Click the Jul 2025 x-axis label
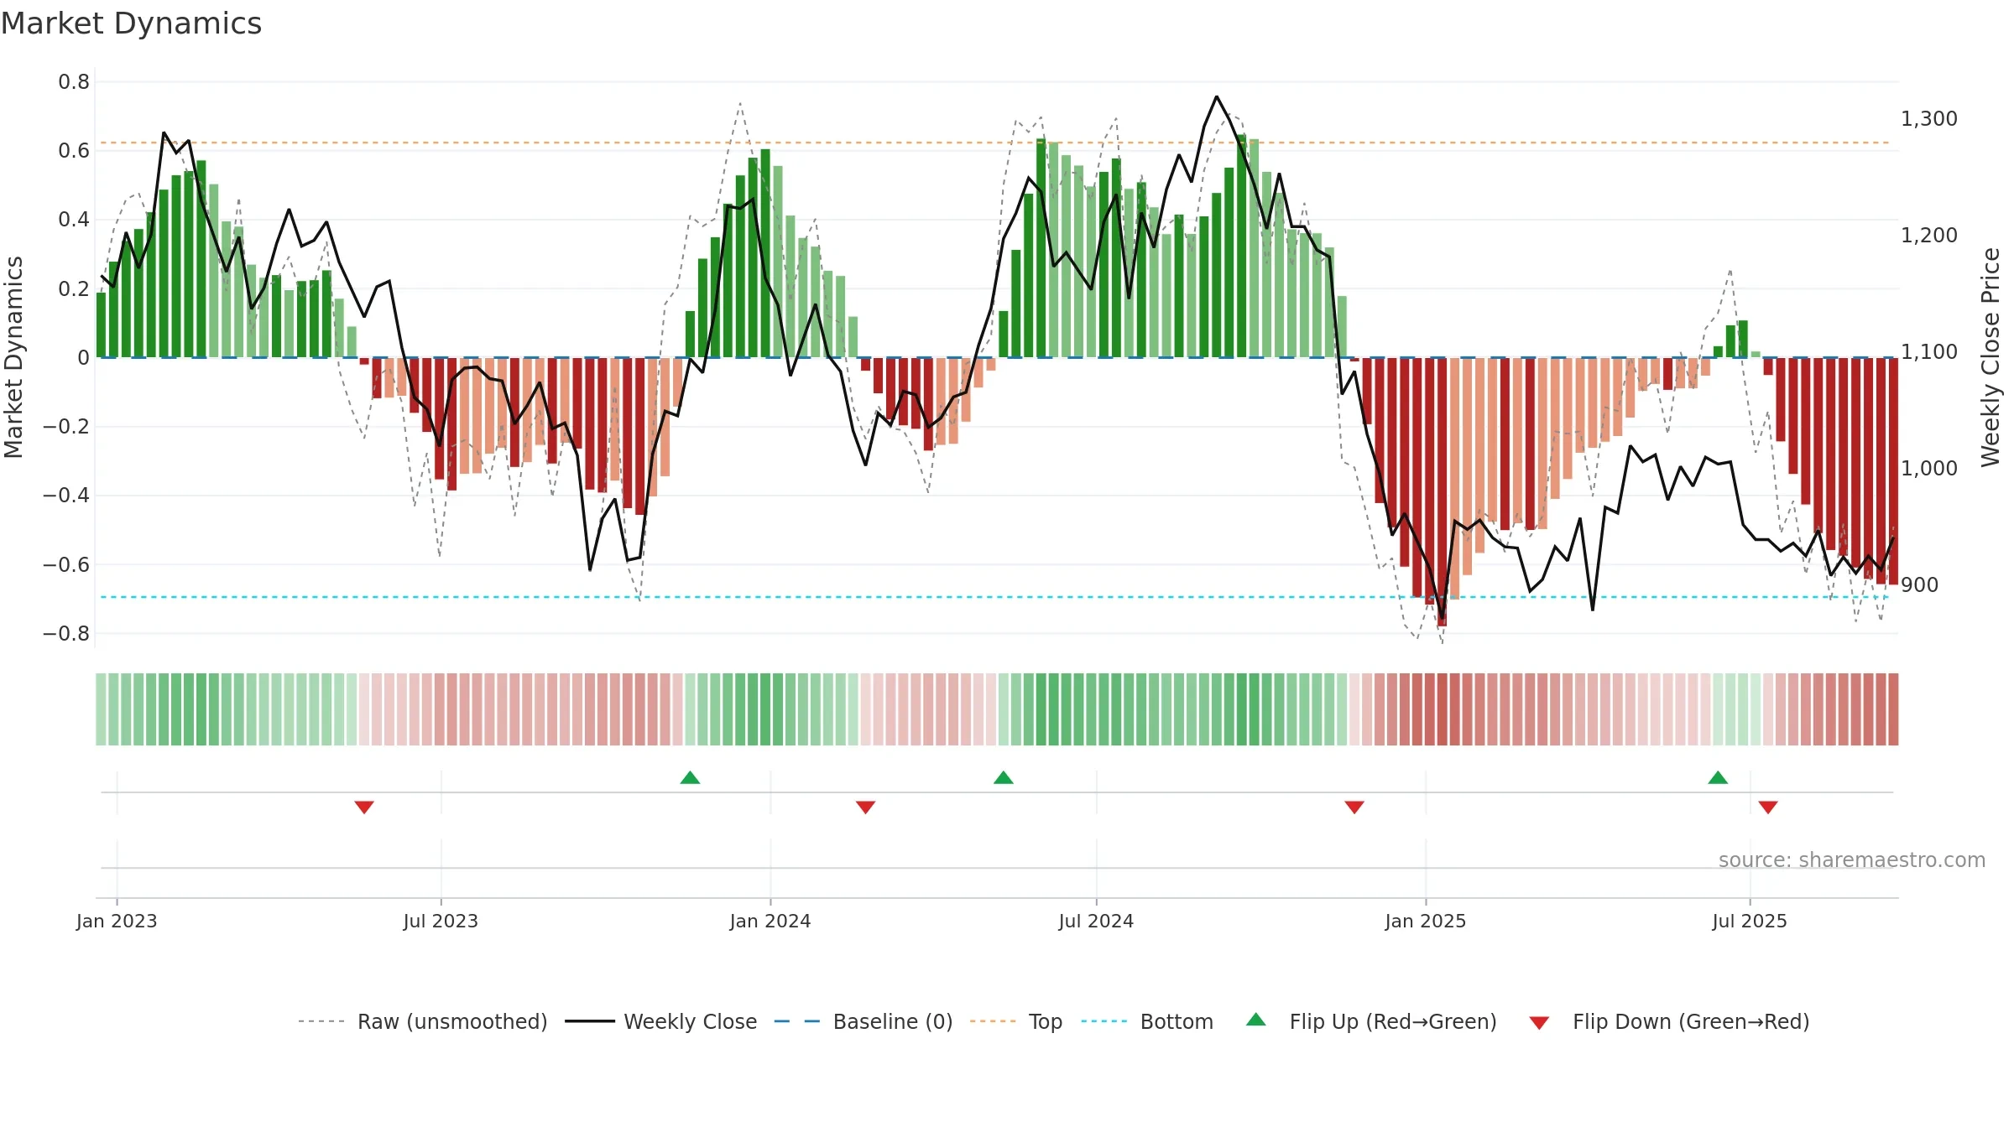The width and height of the screenshot is (2014, 1132). [x=1750, y=921]
